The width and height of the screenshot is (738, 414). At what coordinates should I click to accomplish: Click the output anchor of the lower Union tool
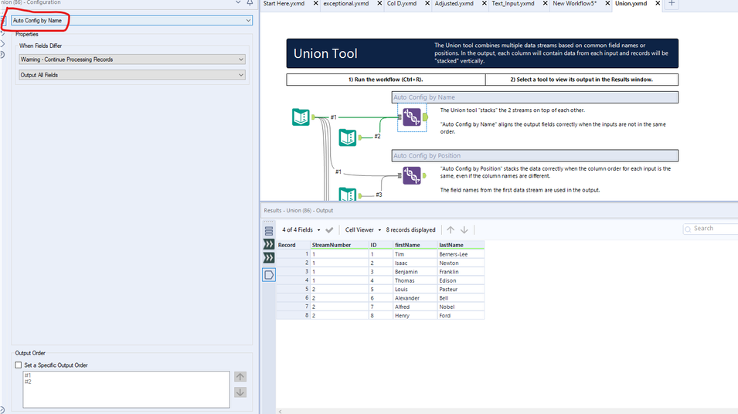click(424, 175)
